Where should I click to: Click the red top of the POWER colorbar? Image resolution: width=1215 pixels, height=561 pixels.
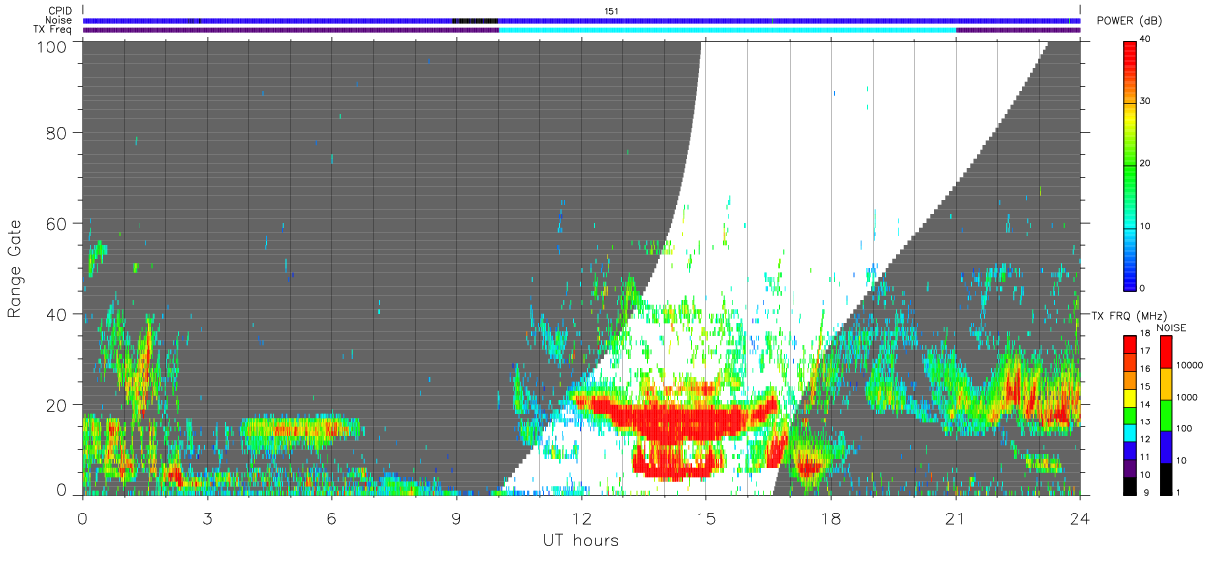[x=1131, y=54]
